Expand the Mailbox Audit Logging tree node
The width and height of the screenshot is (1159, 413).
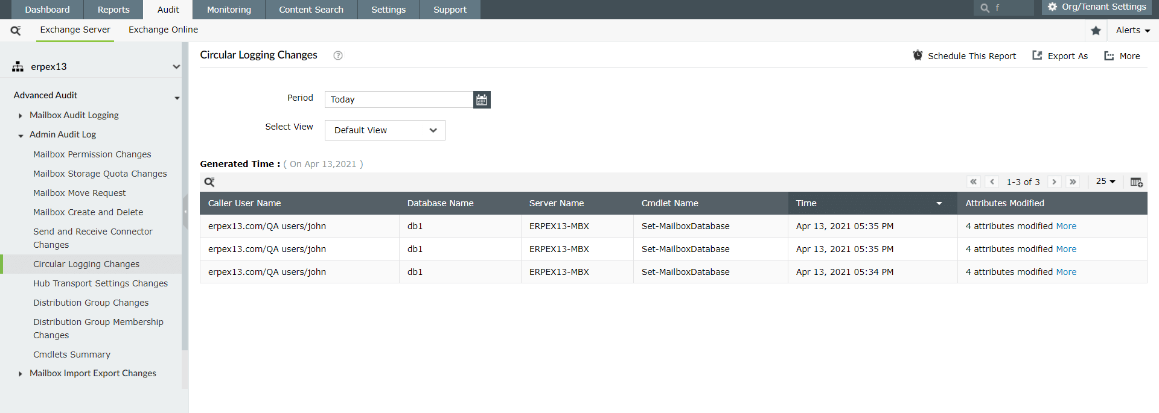click(x=21, y=116)
